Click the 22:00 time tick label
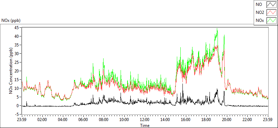This screenshot has height=128, width=278. [x=247, y=120]
